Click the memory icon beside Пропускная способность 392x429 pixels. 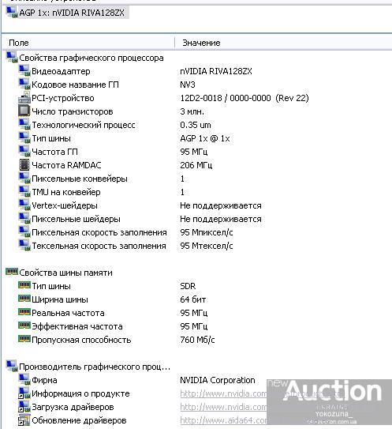click(x=24, y=339)
